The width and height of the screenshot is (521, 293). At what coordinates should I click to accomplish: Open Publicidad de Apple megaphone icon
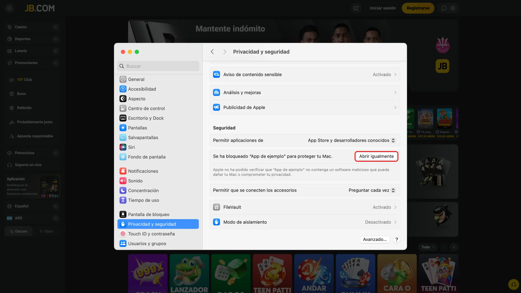coord(216,107)
